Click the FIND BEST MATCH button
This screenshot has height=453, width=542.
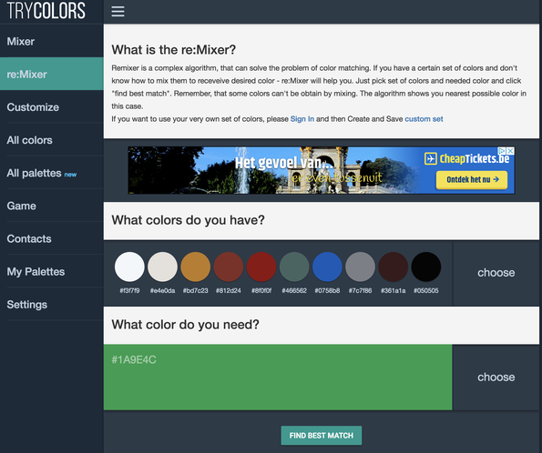click(x=322, y=436)
